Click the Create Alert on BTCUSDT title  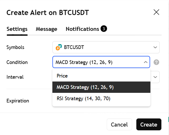pos(48,12)
